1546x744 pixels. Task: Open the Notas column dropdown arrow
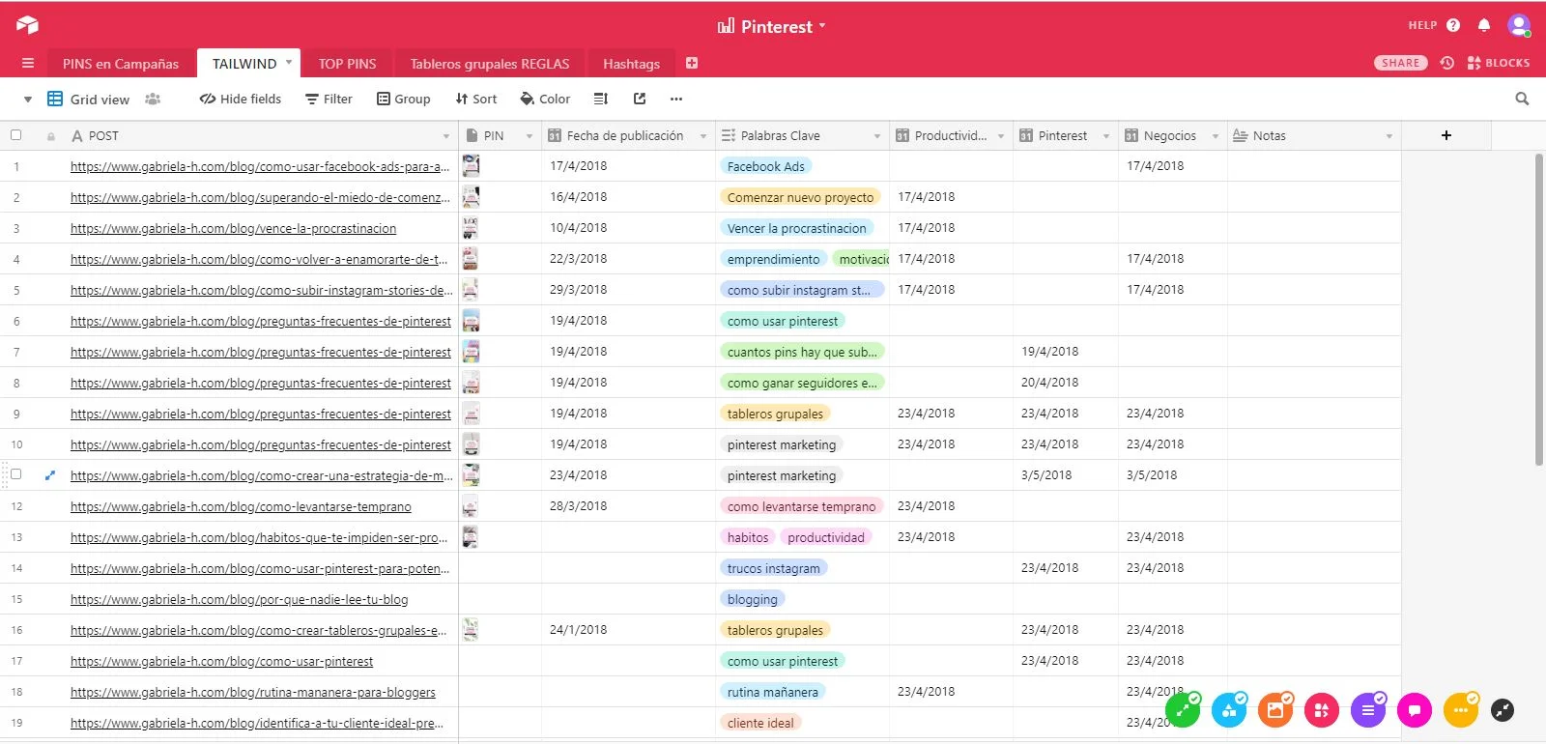click(1389, 136)
